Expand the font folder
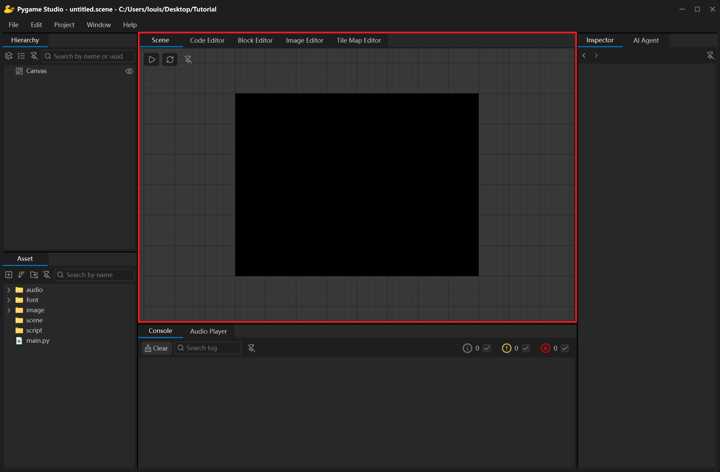Viewport: 720px width, 472px height. pos(9,300)
